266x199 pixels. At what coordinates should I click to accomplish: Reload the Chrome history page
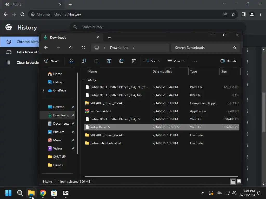pyautogui.click(x=22, y=15)
